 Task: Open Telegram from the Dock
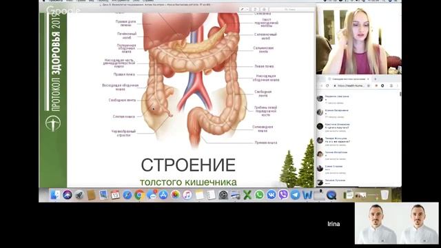[295, 195]
